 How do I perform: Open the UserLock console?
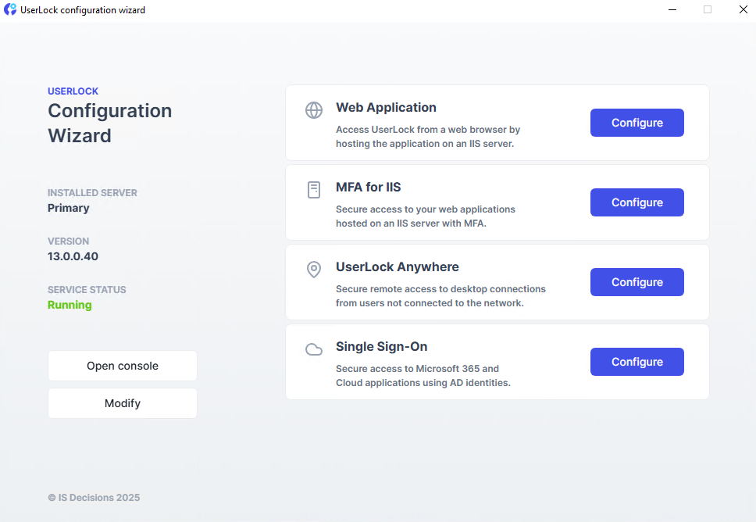(x=123, y=366)
